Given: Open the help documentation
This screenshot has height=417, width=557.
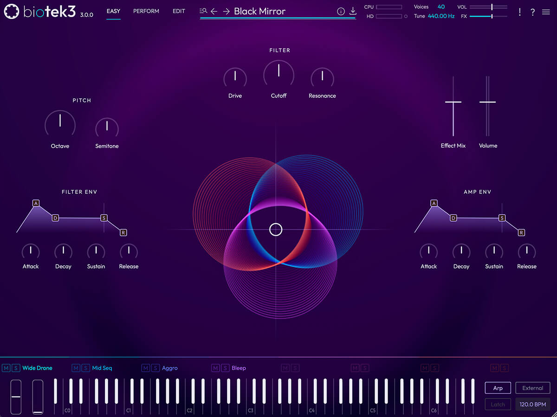Looking at the screenshot, I should pyautogui.click(x=532, y=12).
